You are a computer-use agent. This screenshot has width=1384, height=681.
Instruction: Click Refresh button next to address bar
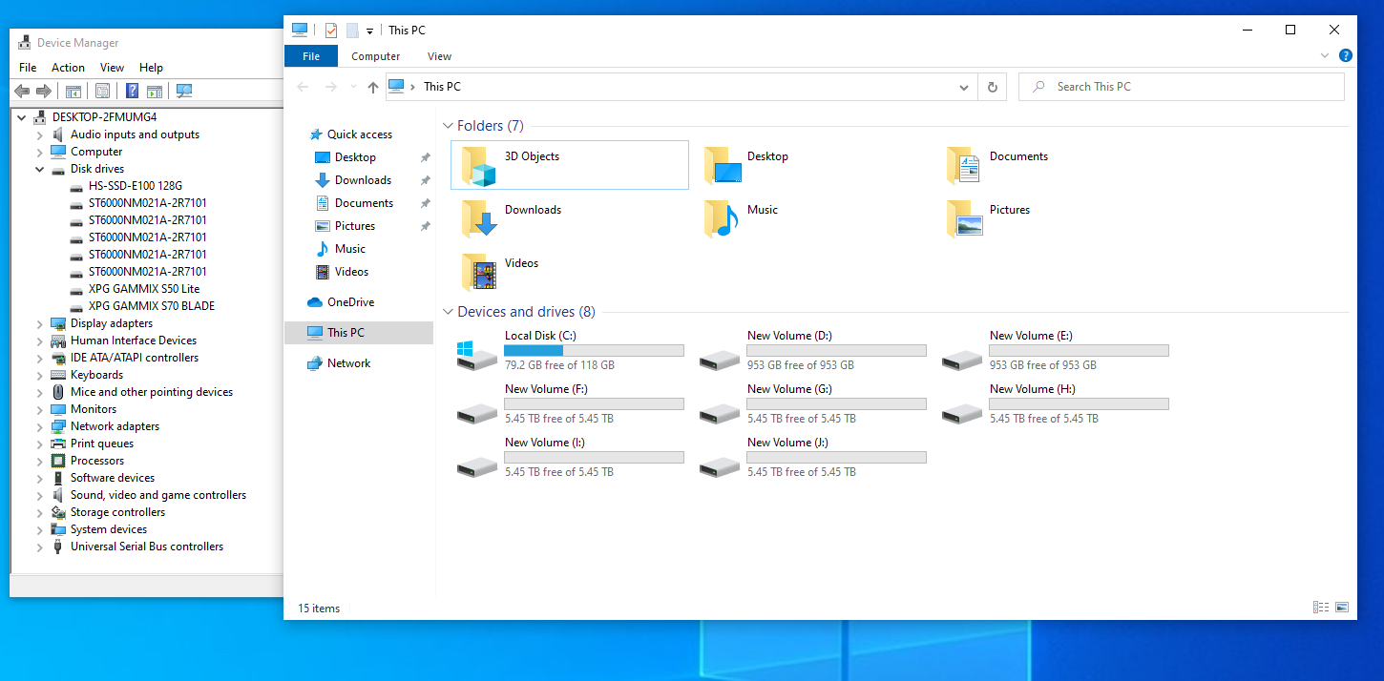pyautogui.click(x=993, y=87)
